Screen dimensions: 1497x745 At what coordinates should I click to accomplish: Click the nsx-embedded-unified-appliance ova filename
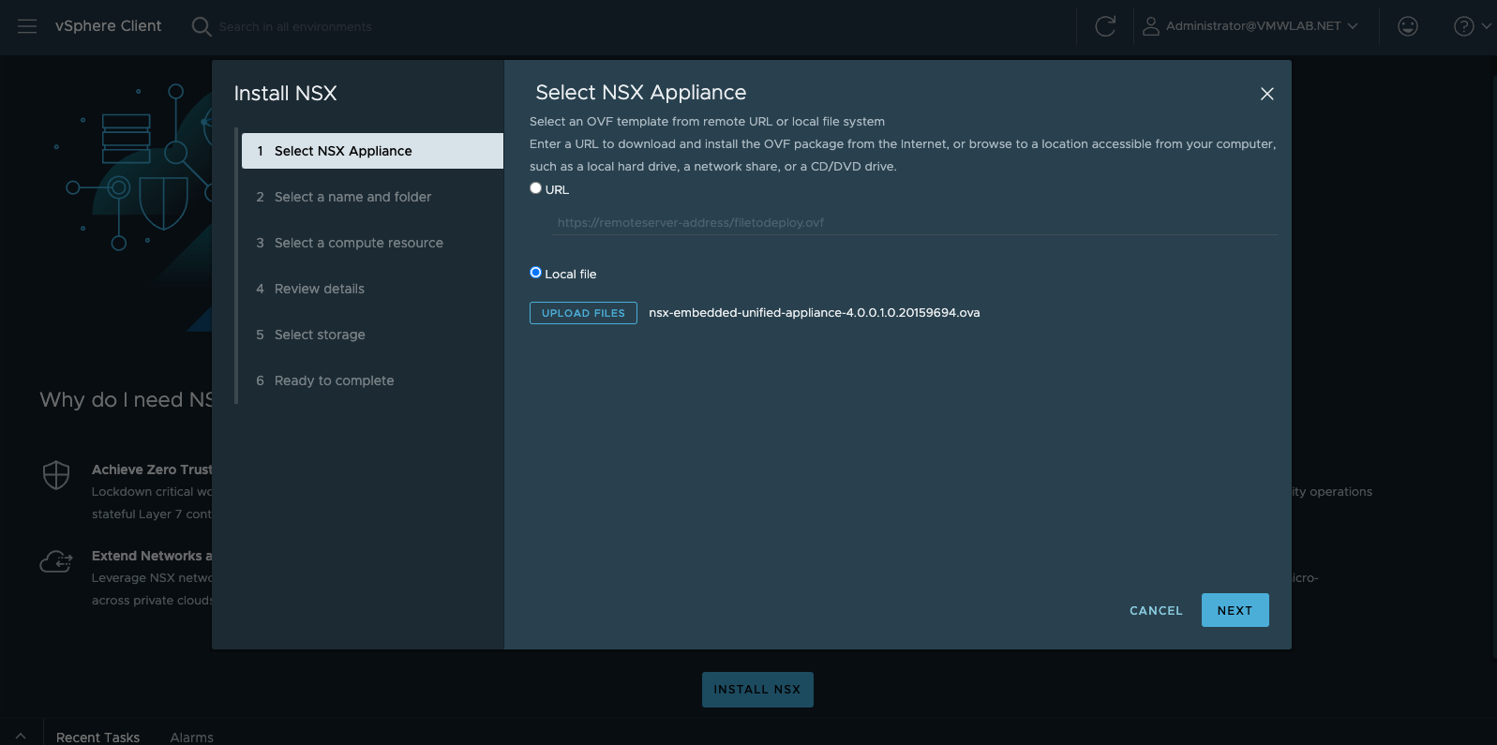(x=814, y=313)
